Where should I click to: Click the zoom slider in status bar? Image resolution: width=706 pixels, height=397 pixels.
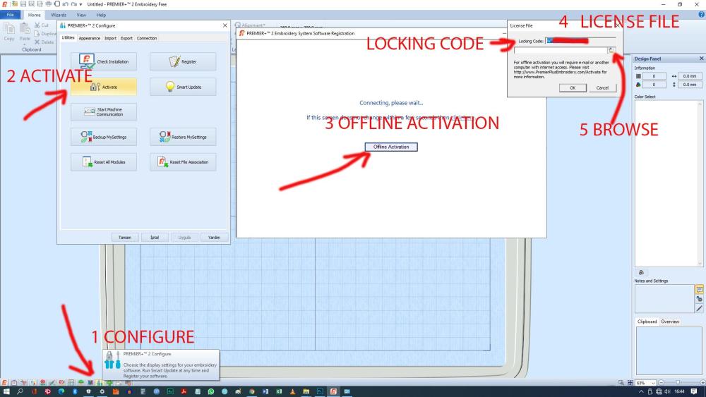[678, 383]
